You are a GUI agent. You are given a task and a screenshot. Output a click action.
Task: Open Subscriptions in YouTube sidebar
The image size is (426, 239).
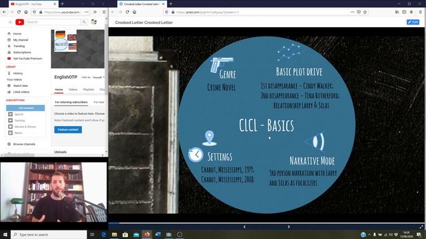22,52
